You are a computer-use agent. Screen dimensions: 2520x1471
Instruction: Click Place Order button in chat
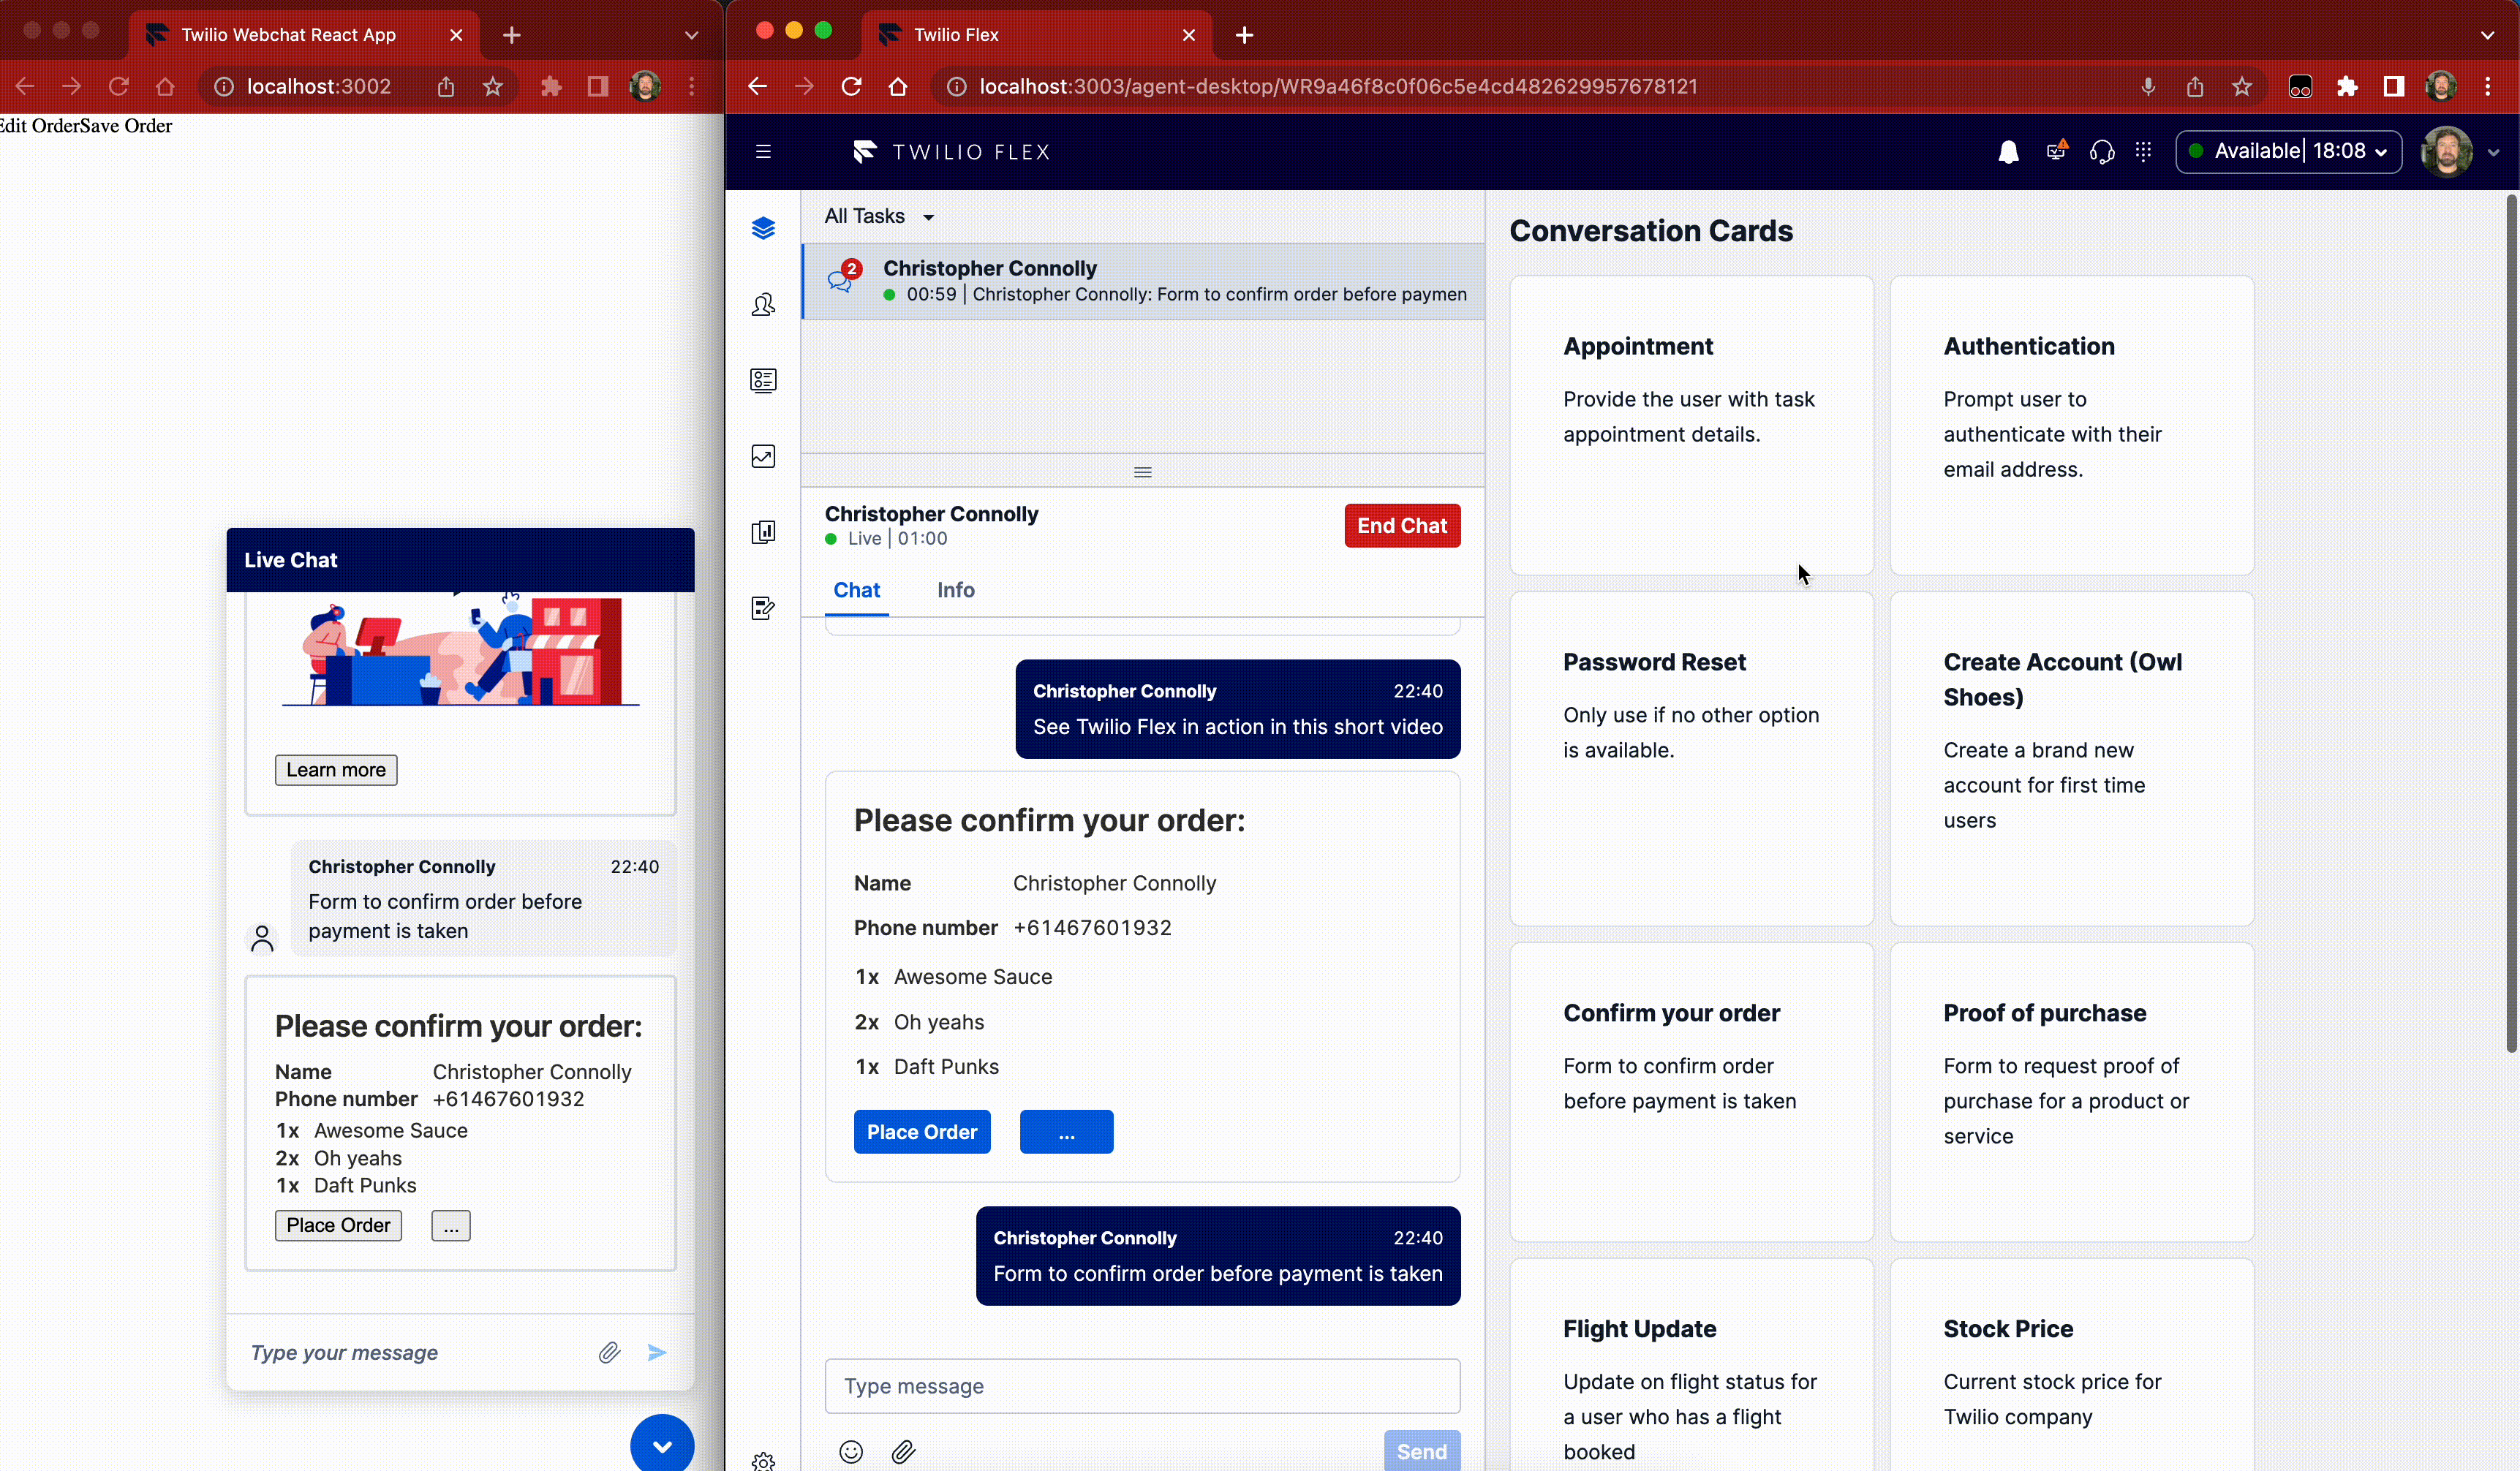(x=921, y=1131)
